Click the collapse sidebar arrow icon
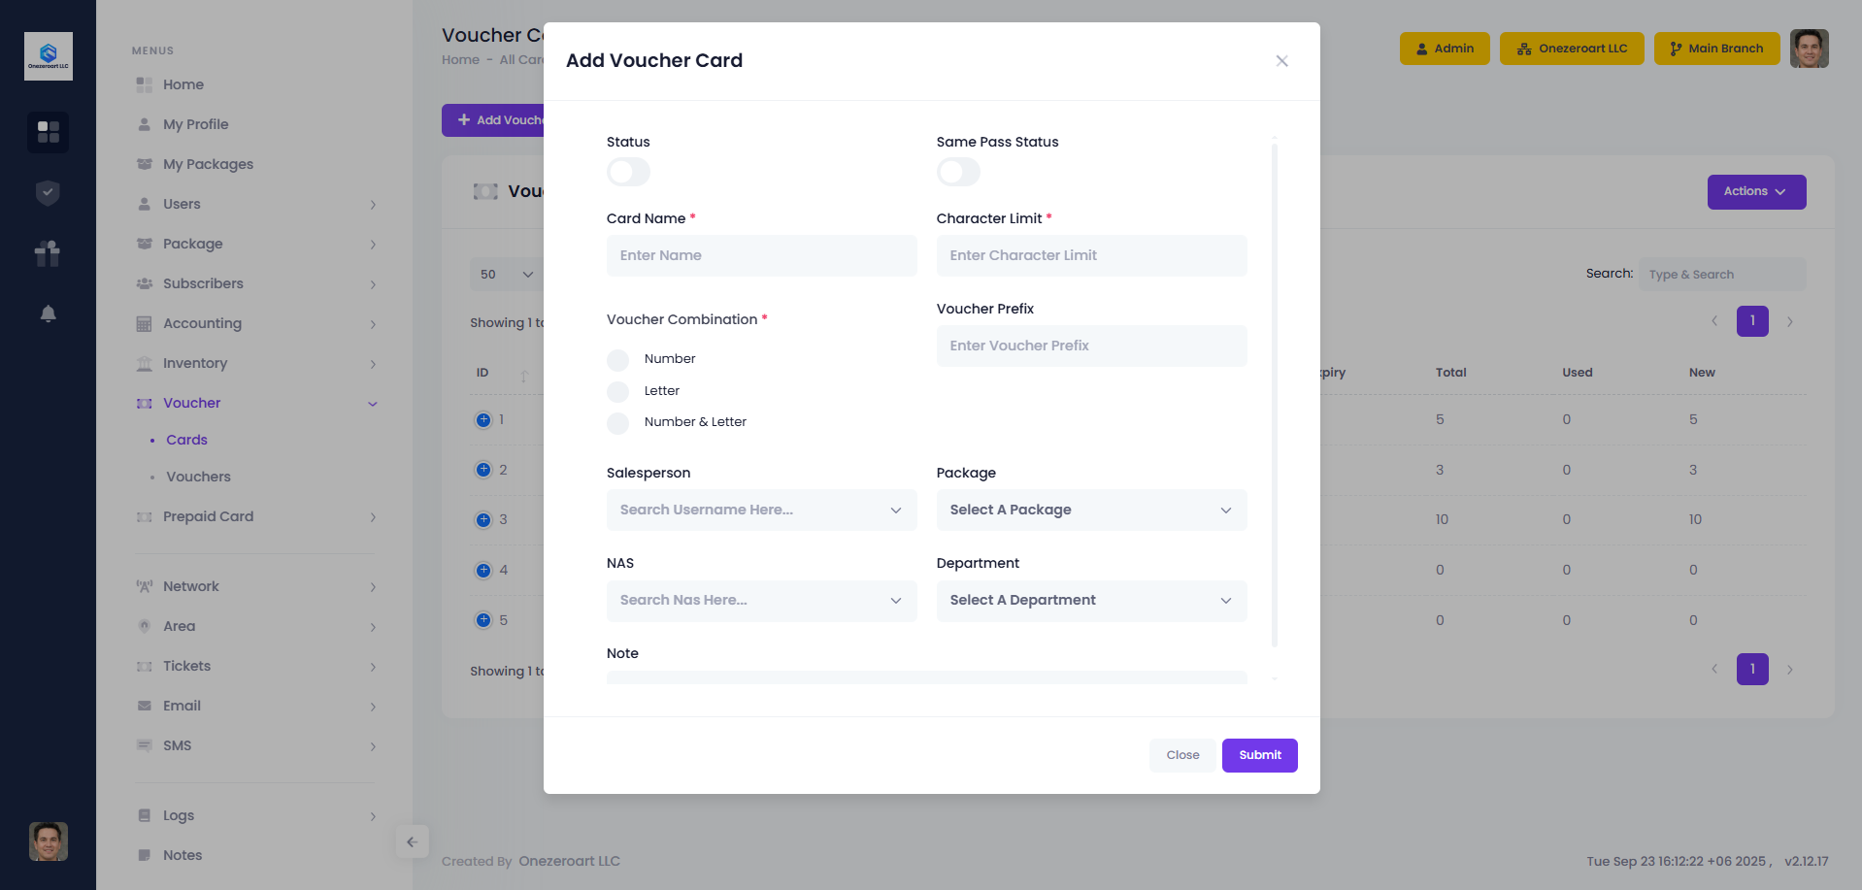The width and height of the screenshot is (1862, 890). [x=412, y=841]
